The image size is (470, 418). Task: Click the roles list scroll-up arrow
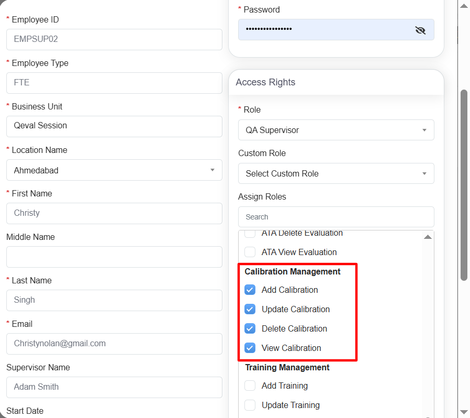tap(428, 237)
